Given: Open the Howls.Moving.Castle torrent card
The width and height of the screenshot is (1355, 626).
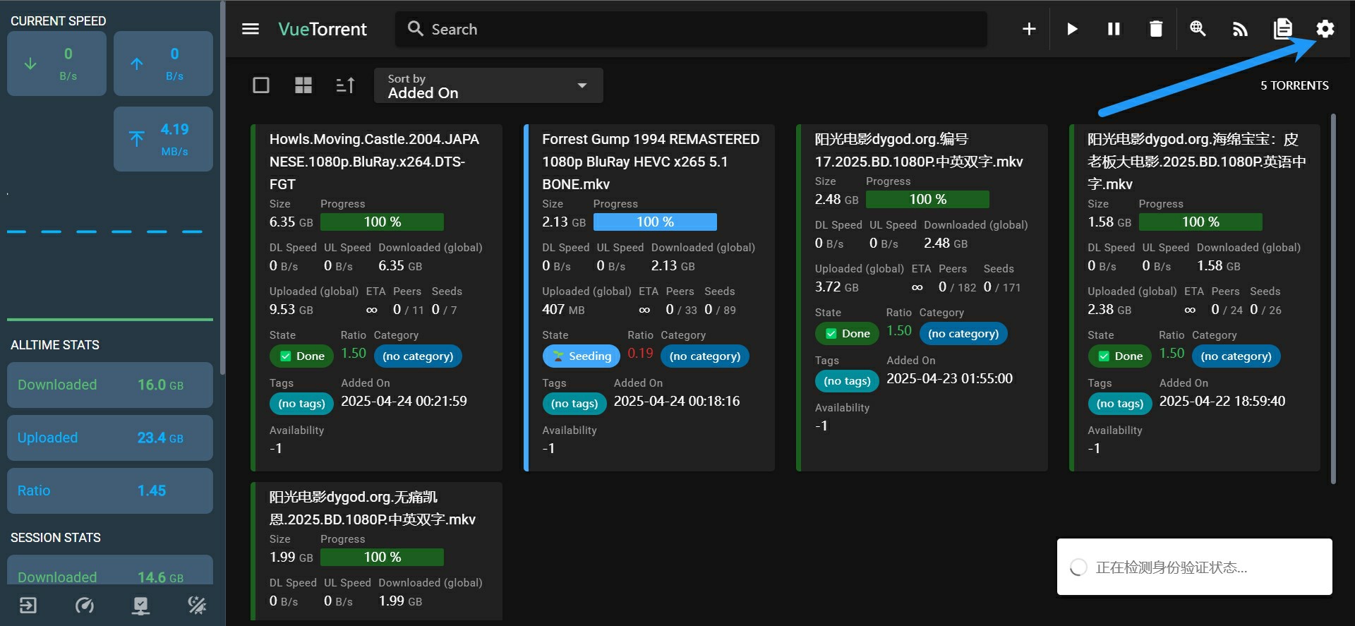Looking at the screenshot, I should 374,162.
